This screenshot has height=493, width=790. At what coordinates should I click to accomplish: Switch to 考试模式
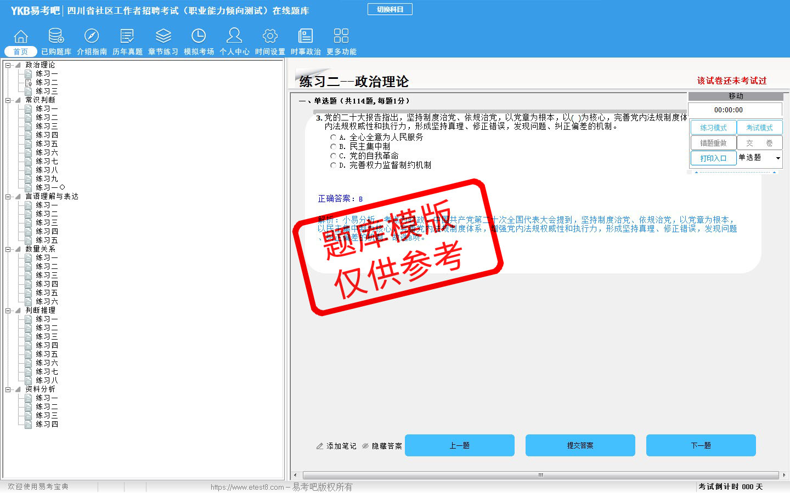759,128
